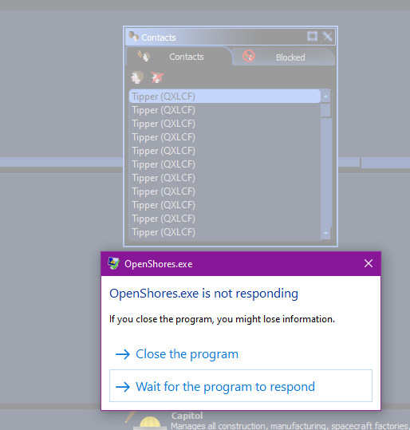Click the OpenShores.exe dialog title icon

[113, 263]
